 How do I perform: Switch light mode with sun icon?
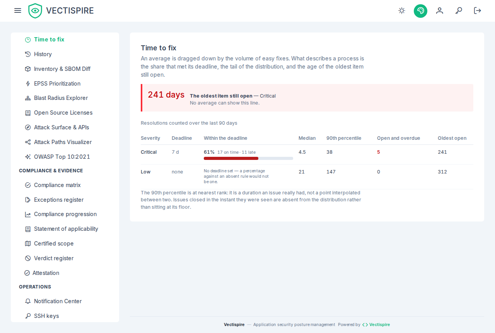pos(402,10)
